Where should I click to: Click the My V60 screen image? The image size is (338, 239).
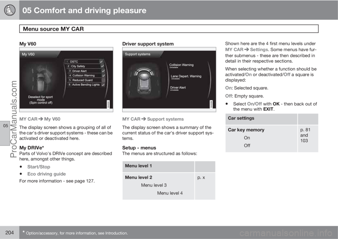tap(66, 79)
